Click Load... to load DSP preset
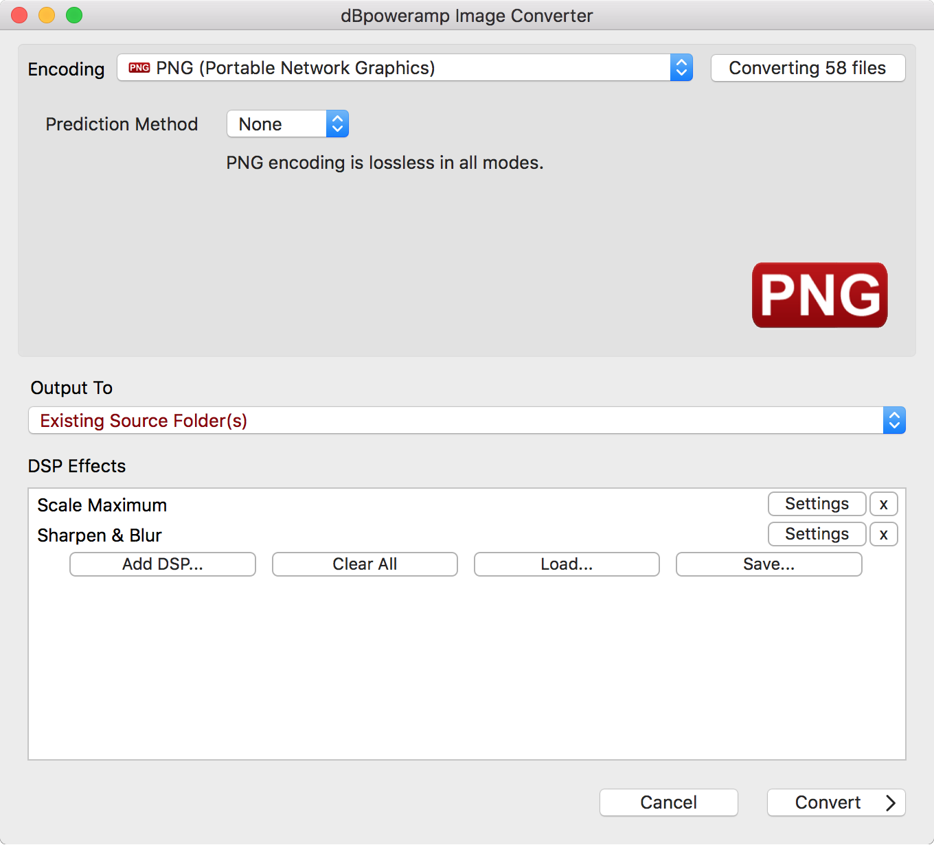The width and height of the screenshot is (934, 845). click(x=567, y=564)
